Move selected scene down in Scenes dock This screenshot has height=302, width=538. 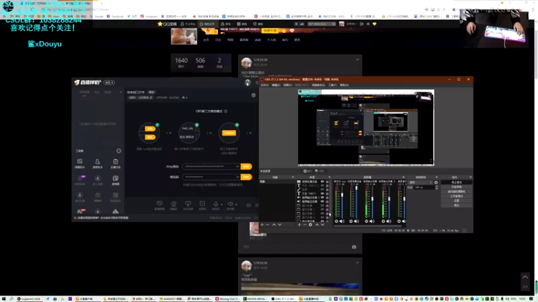point(280,225)
